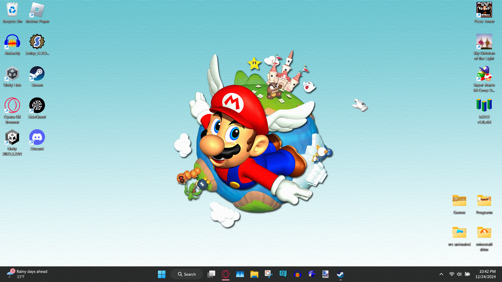Viewport: 502px width, 282px height.
Task: Open the volume control in tray
Action: click(459, 274)
